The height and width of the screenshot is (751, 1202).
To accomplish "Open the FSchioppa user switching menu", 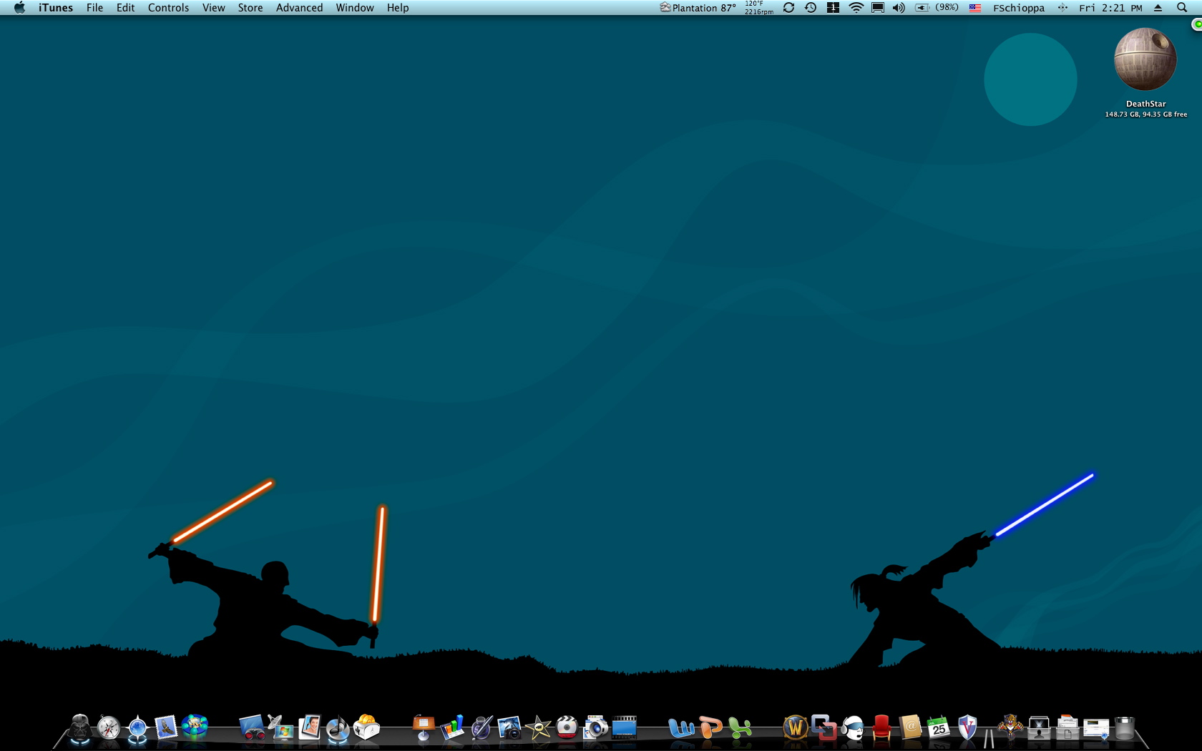I will (x=1018, y=8).
